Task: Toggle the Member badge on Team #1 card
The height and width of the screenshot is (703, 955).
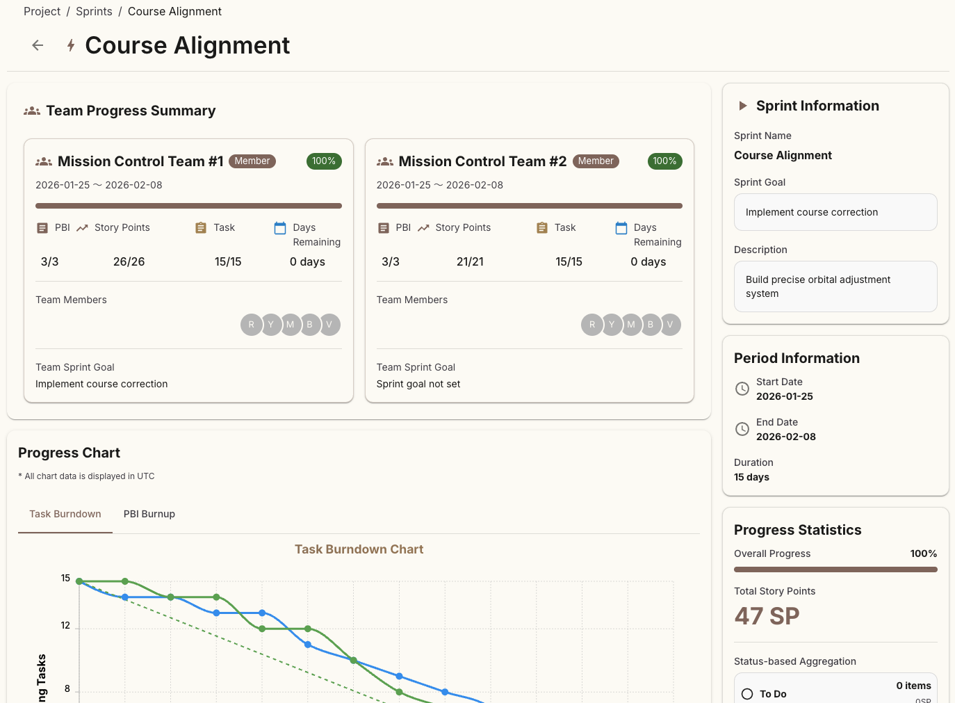Action: click(252, 161)
